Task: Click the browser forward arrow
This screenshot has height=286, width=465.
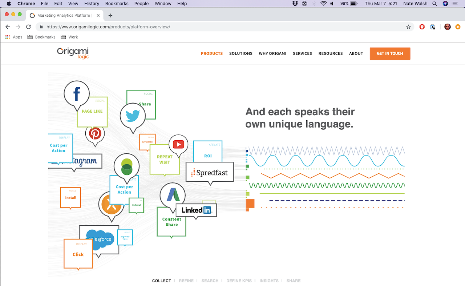Action: tap(18, 27)
